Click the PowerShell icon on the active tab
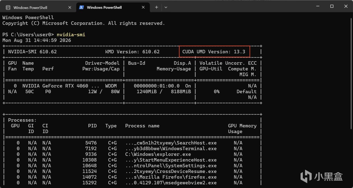 click(x=82, y=7)
